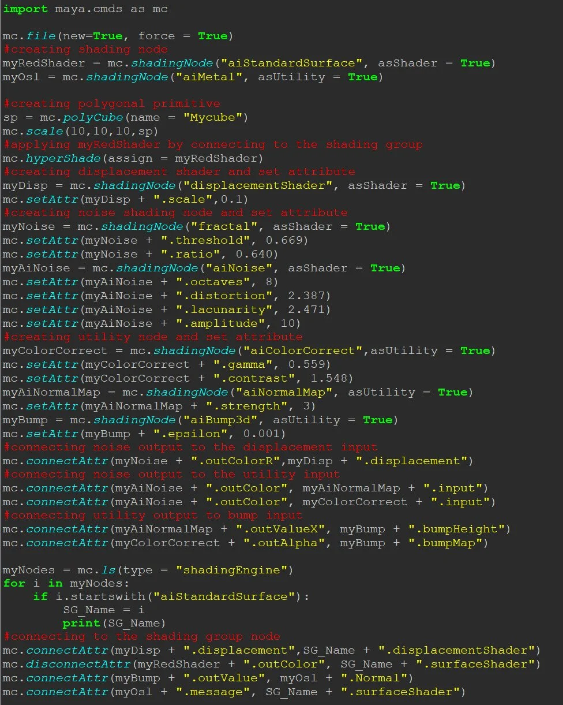Click the ".ratio" setAttr line
Viewport: 563px width, 705px height.
tap(141, 254)
